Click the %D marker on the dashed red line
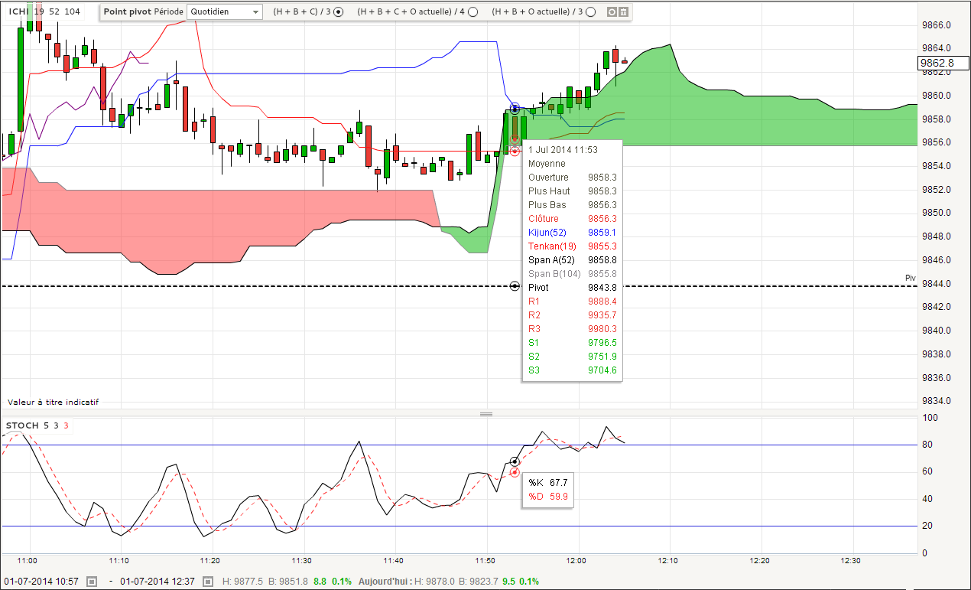This screenshot has height=590, width=971. click(x=515, y=472)
